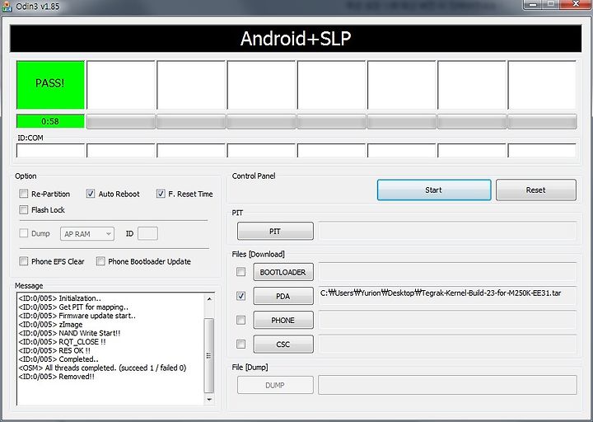
Task: Click the Message log scroll up arrow
Action: click(x=209, y=298)
